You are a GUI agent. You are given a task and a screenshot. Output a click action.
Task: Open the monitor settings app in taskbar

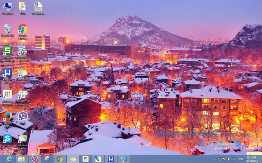pos(124,159)
